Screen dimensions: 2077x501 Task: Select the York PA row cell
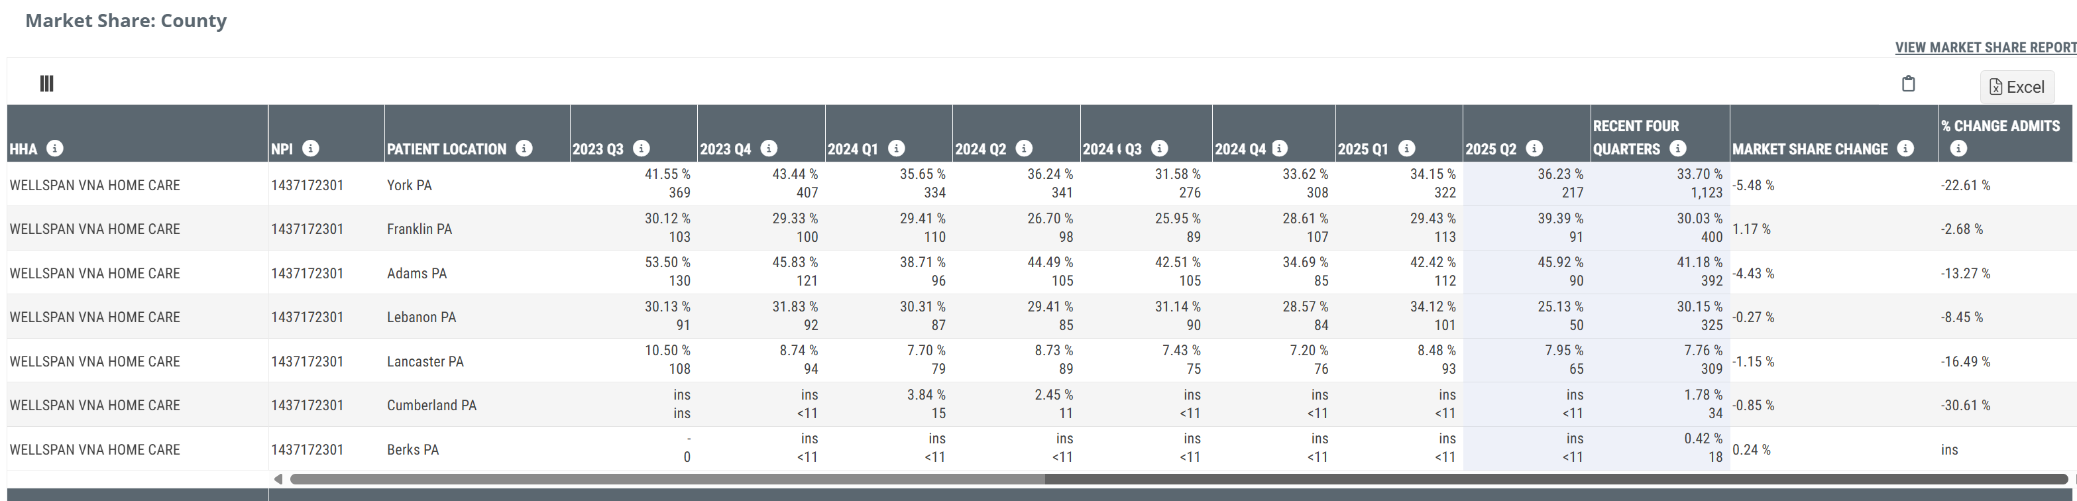click(x=409, y=186)
